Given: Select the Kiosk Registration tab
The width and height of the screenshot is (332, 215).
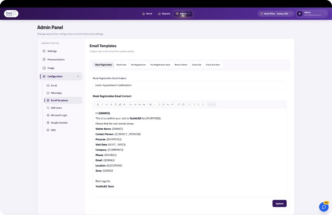Looking at the screenshot, I should coord(103,65).
